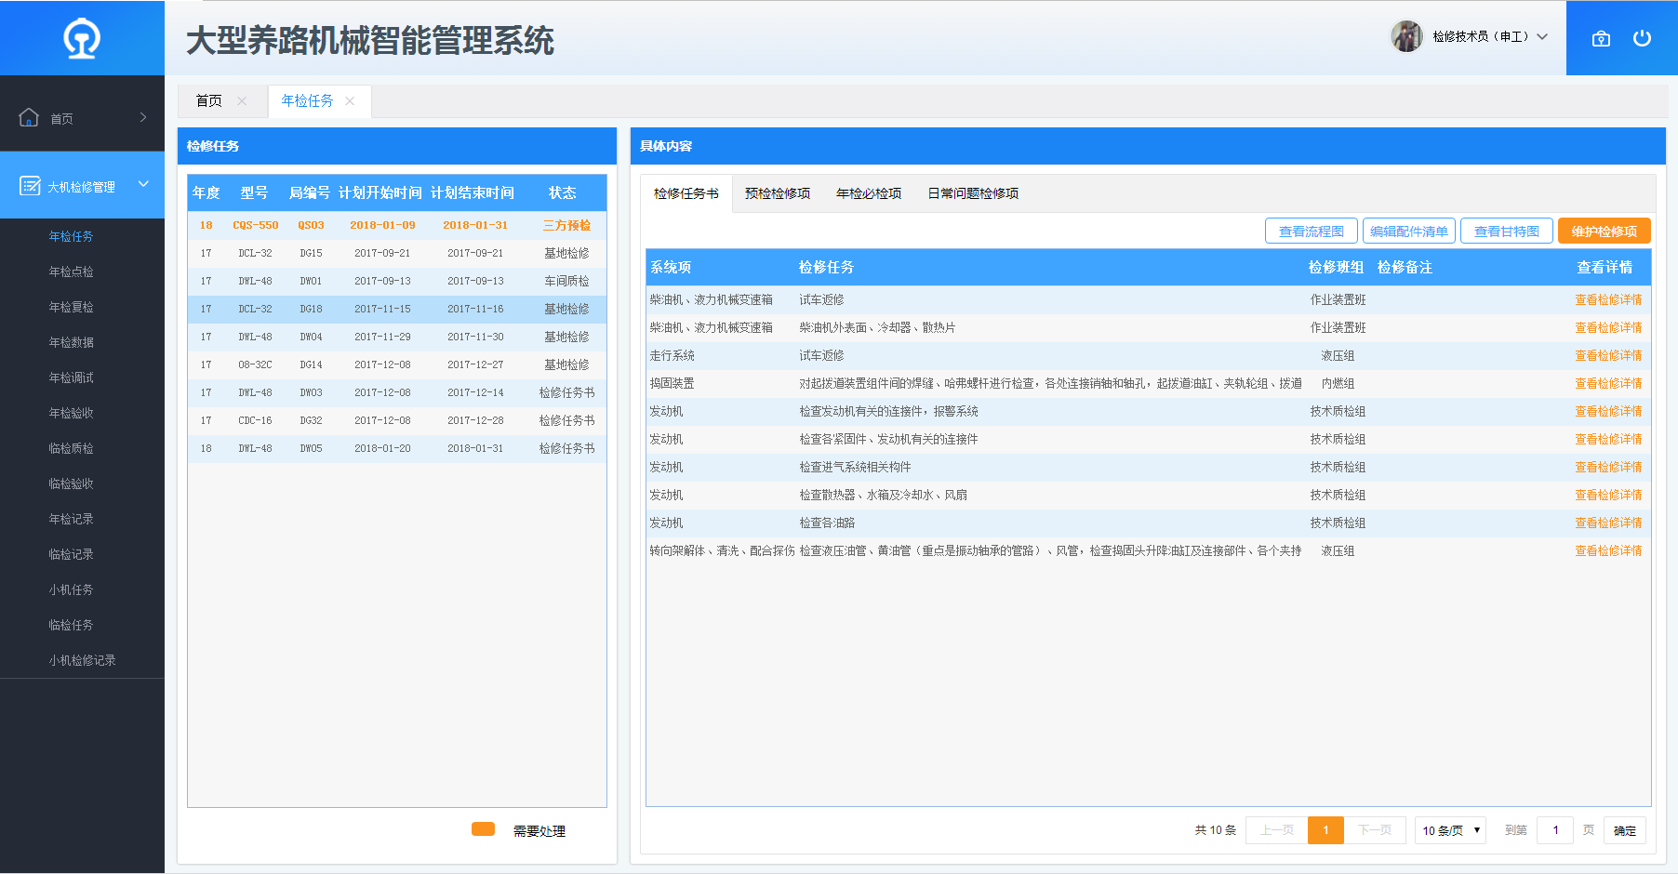The image size is (1678, 874).
Task: Close the 首页 tab
Action: 242,101
